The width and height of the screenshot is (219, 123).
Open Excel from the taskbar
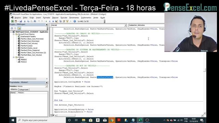[x=140, y=120]
